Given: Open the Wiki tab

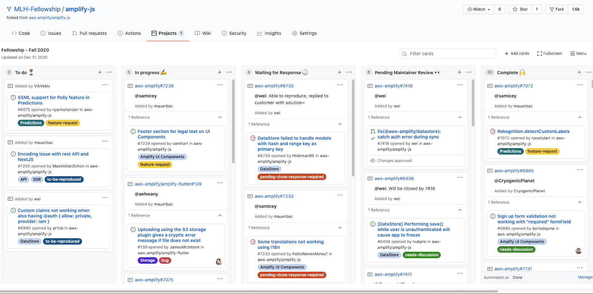Looking at the screenshot, I should tap(203, 33).
